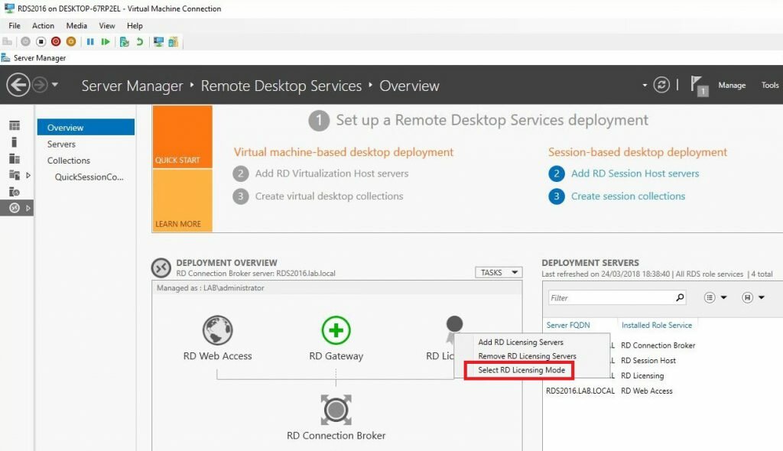Image resolution: width=783 pixels, height=451 pixels.
Task: Open the Collections page
Action: coord(69,161)
